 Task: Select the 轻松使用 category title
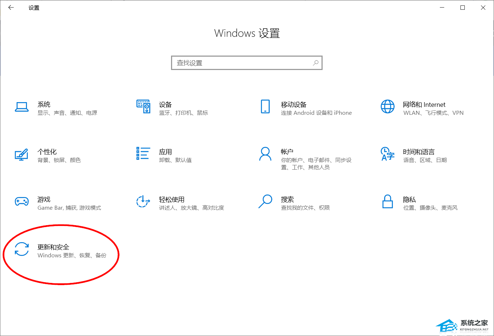tap(172, 199)
